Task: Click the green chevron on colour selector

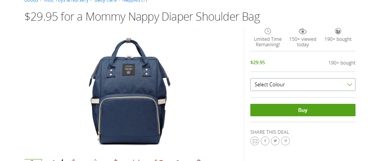Action: tap(349, 85)
